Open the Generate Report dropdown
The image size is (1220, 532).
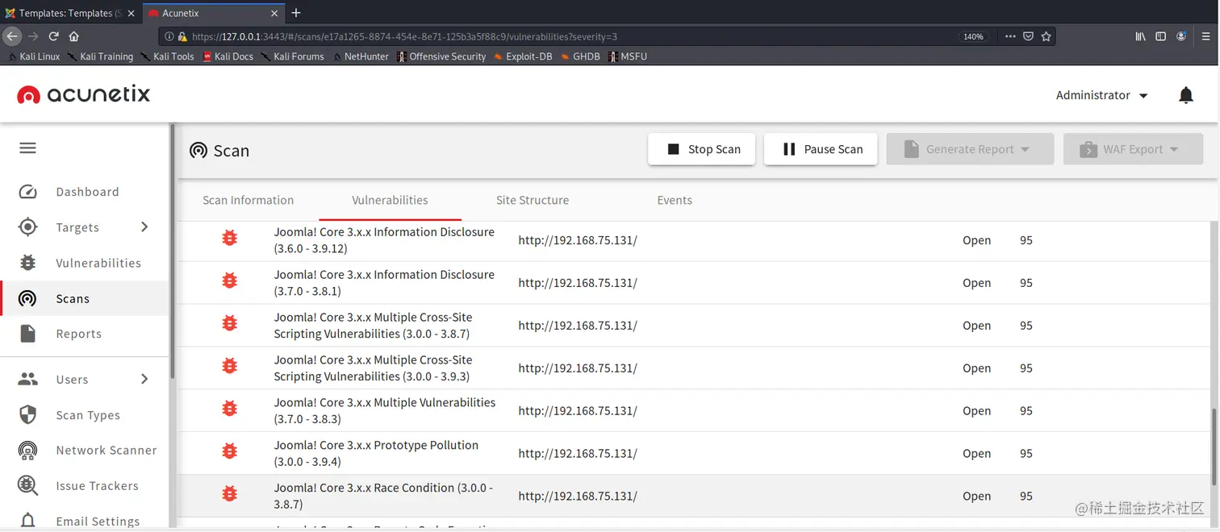pos(970,149)
